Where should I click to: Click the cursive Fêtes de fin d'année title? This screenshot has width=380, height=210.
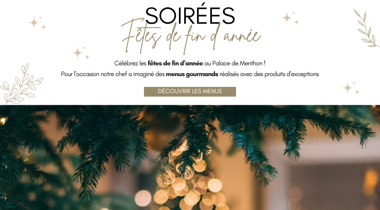click(191, 37)
